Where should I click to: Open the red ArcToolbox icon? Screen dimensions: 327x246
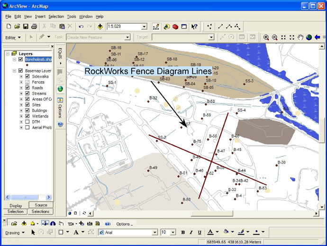pos(175,26)
